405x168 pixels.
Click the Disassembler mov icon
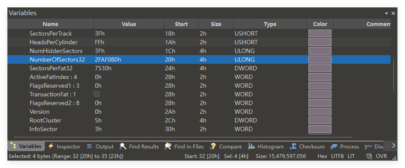pos(368,146)
